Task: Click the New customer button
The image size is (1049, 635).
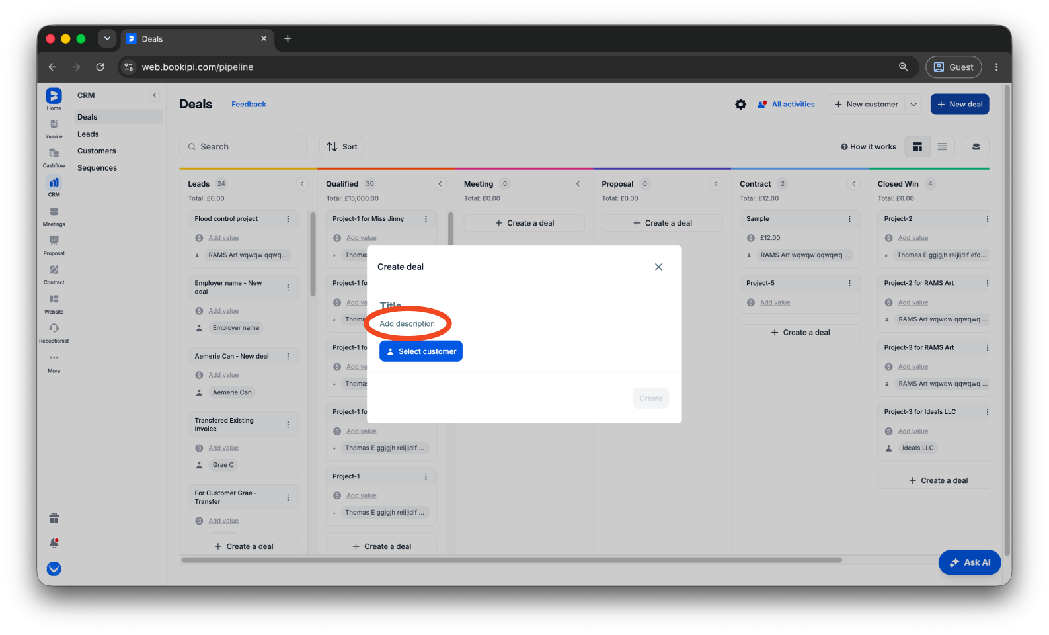Action: 867,105
